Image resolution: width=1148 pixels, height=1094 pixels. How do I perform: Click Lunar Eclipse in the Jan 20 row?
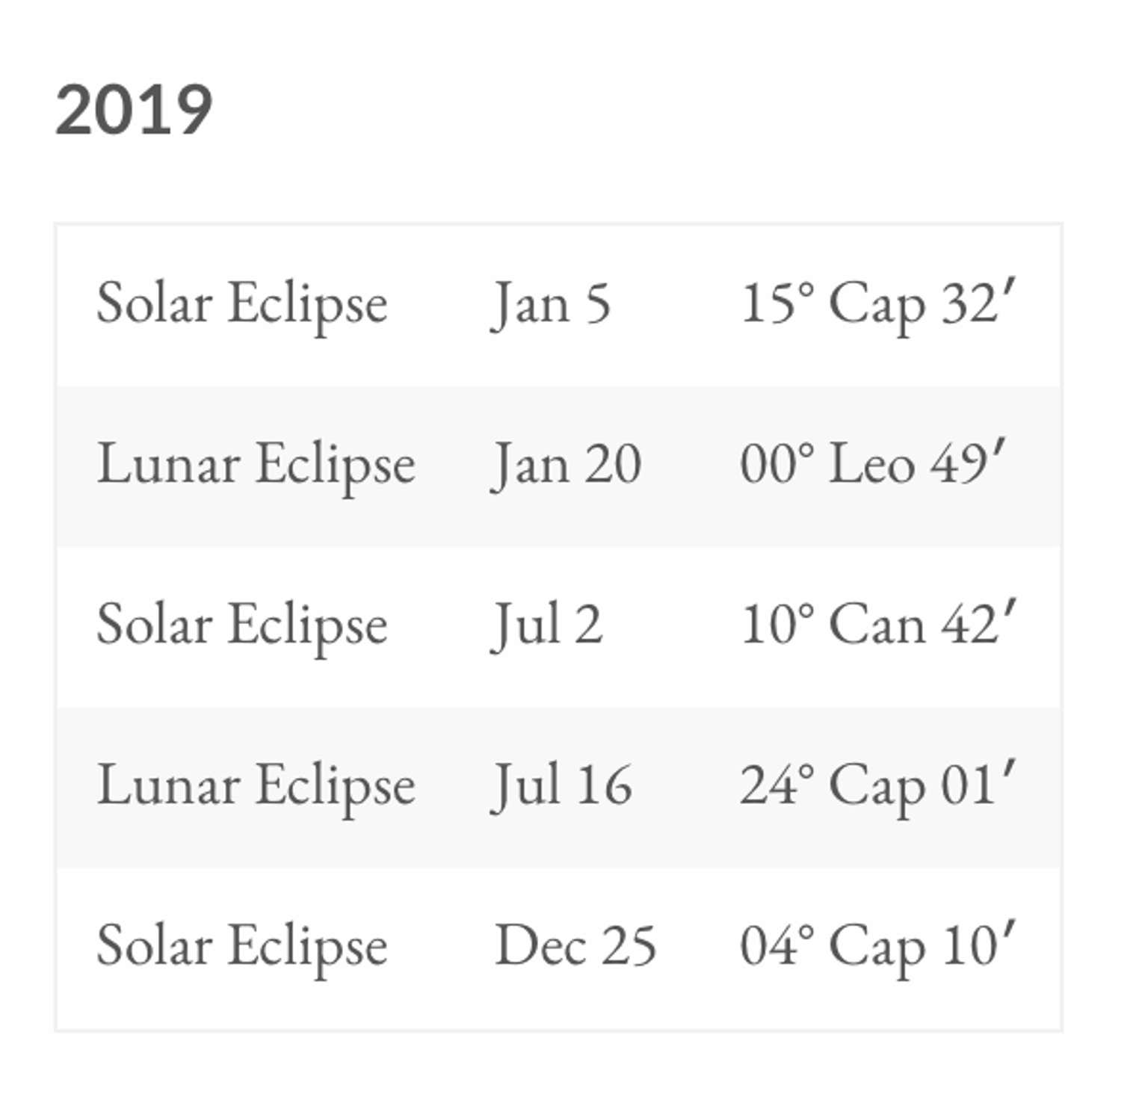pos(256,464)
